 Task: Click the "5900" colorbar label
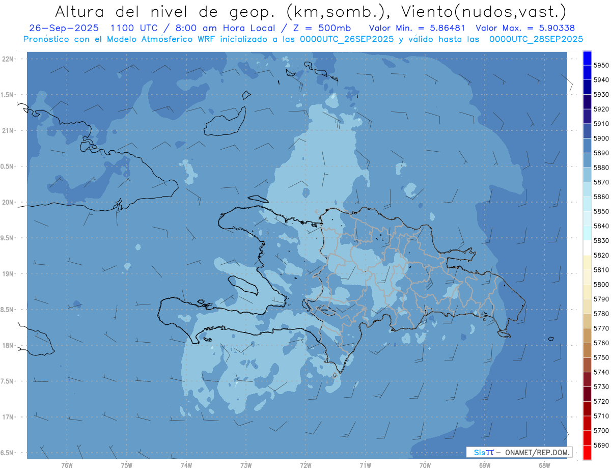tap(601, 138)
